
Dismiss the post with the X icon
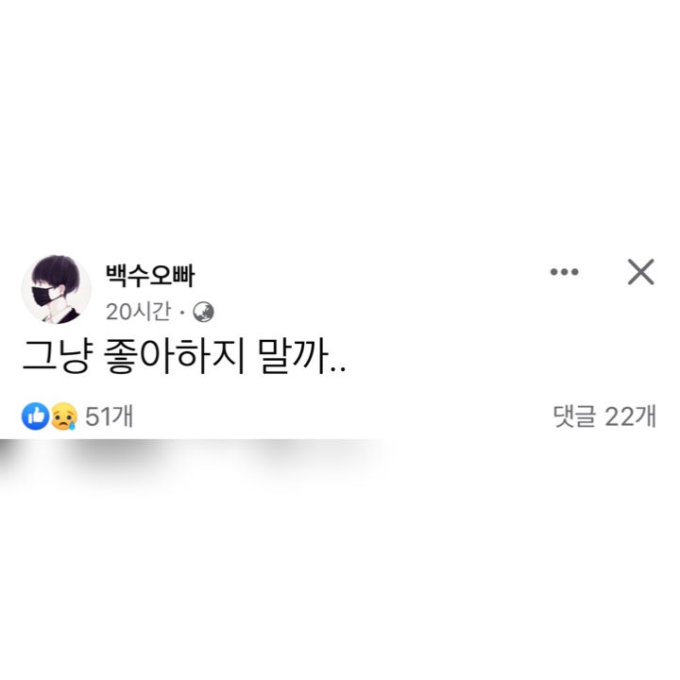640,272
